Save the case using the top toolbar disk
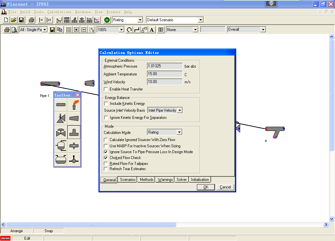Viewport: 335px width, 241px height. coord(21,20)
